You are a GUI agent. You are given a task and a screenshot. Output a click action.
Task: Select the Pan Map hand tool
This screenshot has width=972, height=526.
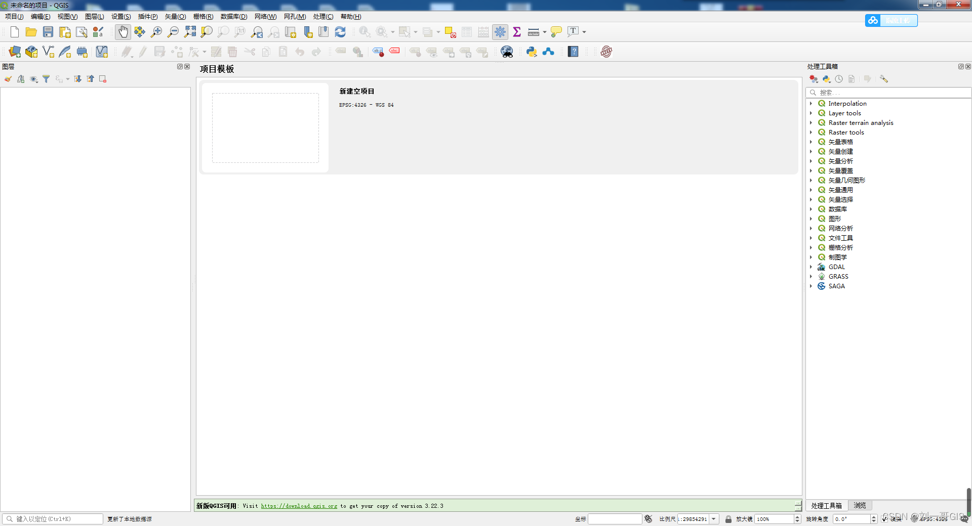tap(123, 32)
